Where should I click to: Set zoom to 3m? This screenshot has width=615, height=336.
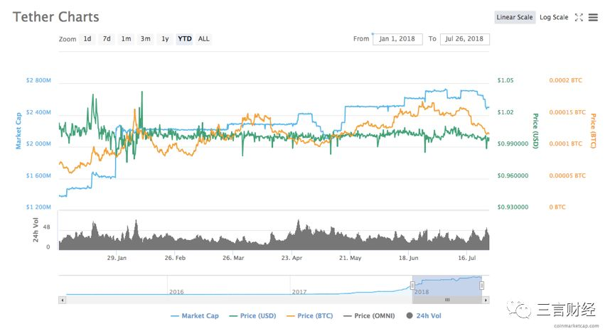coord(146,39)
